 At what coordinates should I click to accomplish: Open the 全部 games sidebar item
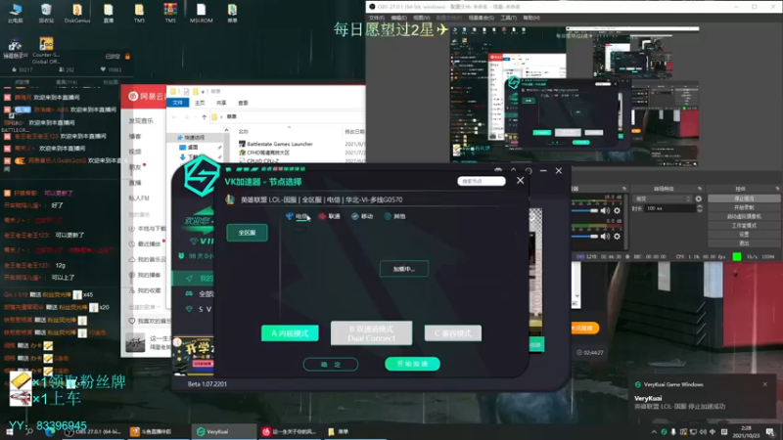(201, 294)
